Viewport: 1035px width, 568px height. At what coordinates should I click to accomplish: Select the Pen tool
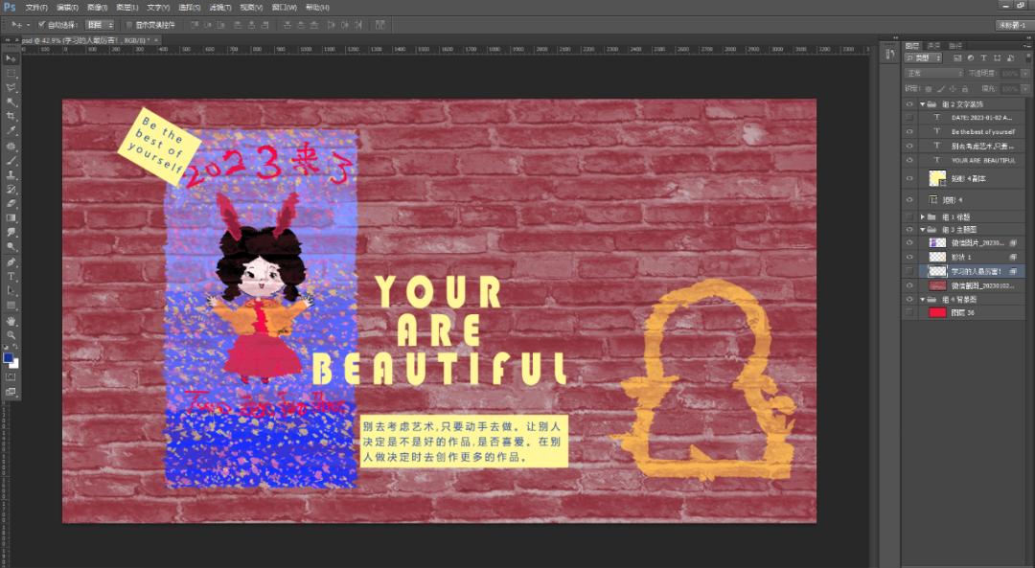click(x=11, y=261)
